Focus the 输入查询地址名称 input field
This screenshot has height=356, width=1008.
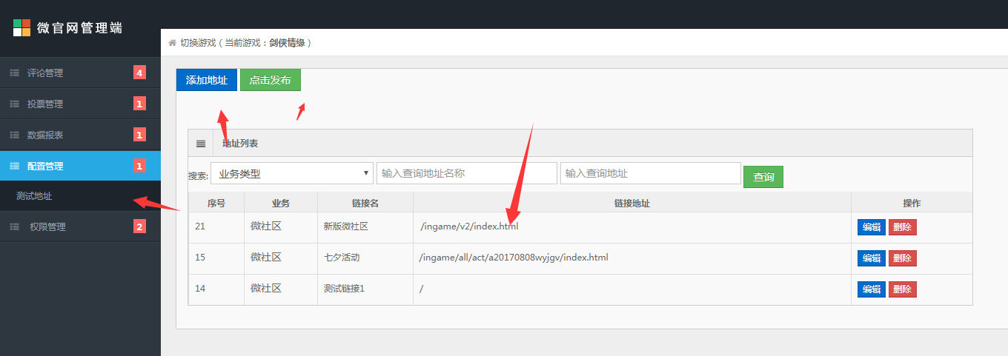(x=466, y=174)
